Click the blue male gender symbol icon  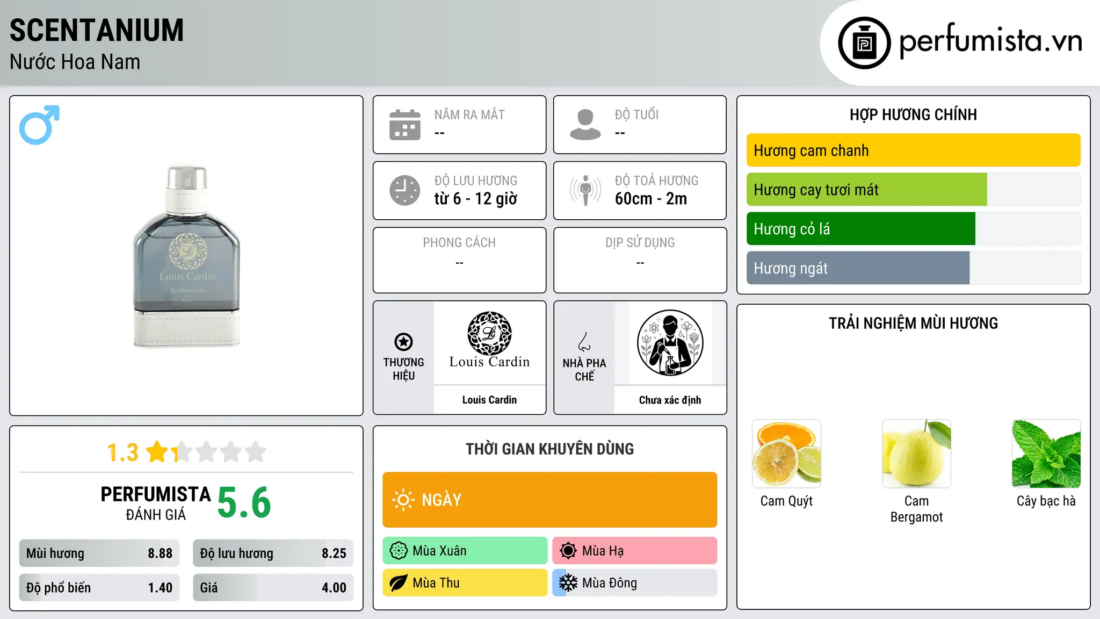(39, 125)
